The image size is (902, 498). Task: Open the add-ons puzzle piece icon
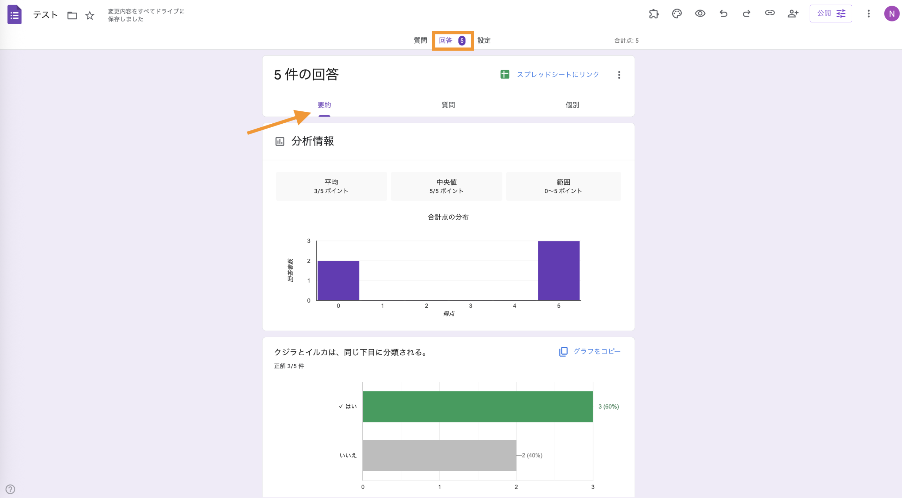pyautogui.click(x=654, y=14)
